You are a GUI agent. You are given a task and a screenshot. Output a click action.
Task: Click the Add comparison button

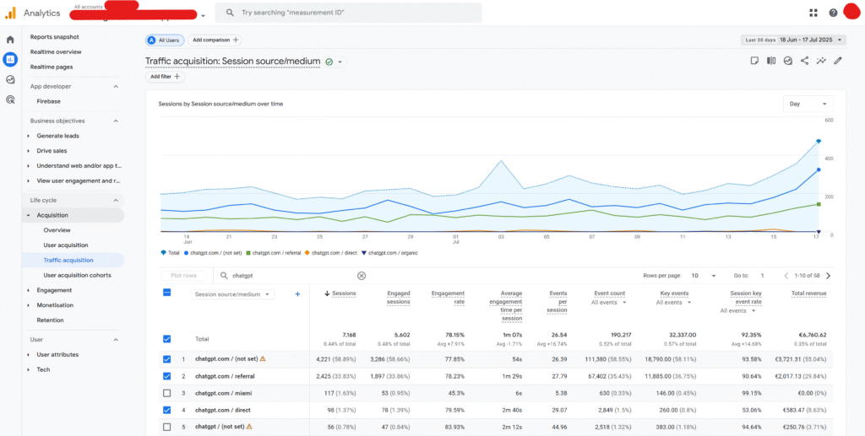click(215, 40)
